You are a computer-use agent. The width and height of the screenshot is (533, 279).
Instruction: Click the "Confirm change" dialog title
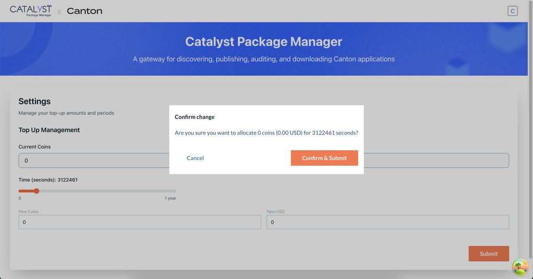click(195, 117)
